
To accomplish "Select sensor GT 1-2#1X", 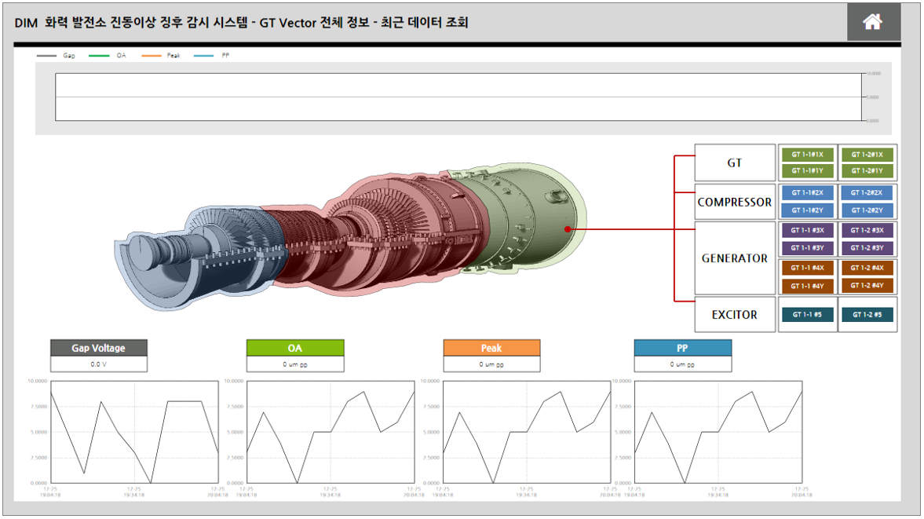I will point(867,155).
